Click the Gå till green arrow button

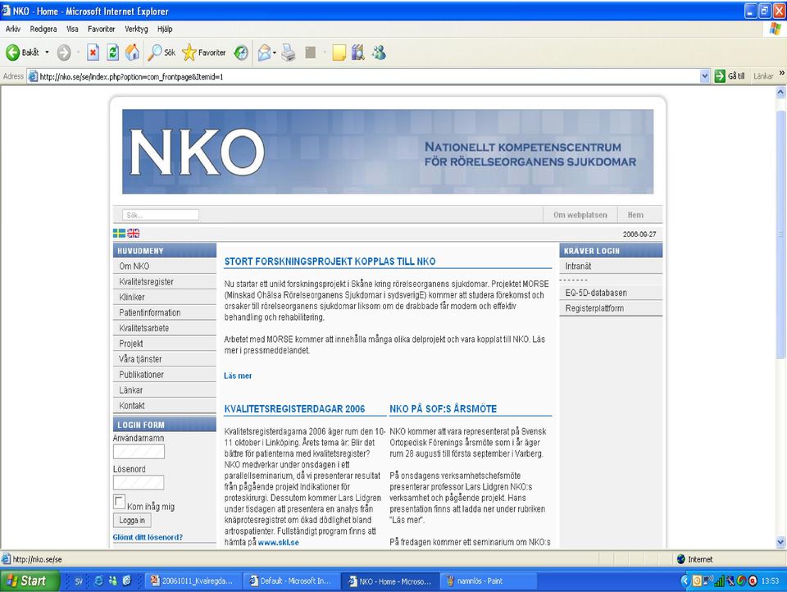[x=720, y=76]
